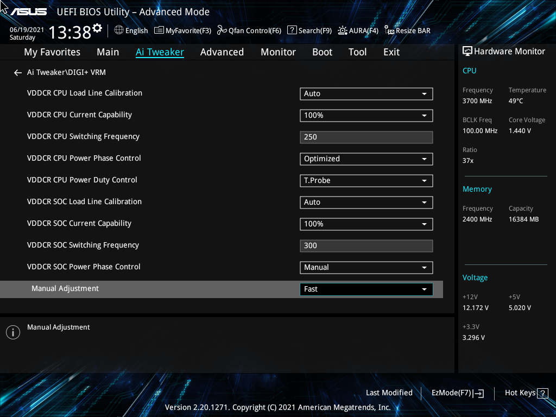
Task: Change VDDCR CPU Power Duty Control from T.Probe
Action: [366, 180]
